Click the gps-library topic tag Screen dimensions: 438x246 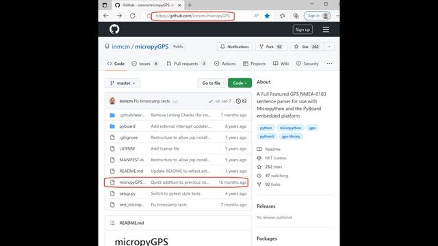click(x=291, y=137)
